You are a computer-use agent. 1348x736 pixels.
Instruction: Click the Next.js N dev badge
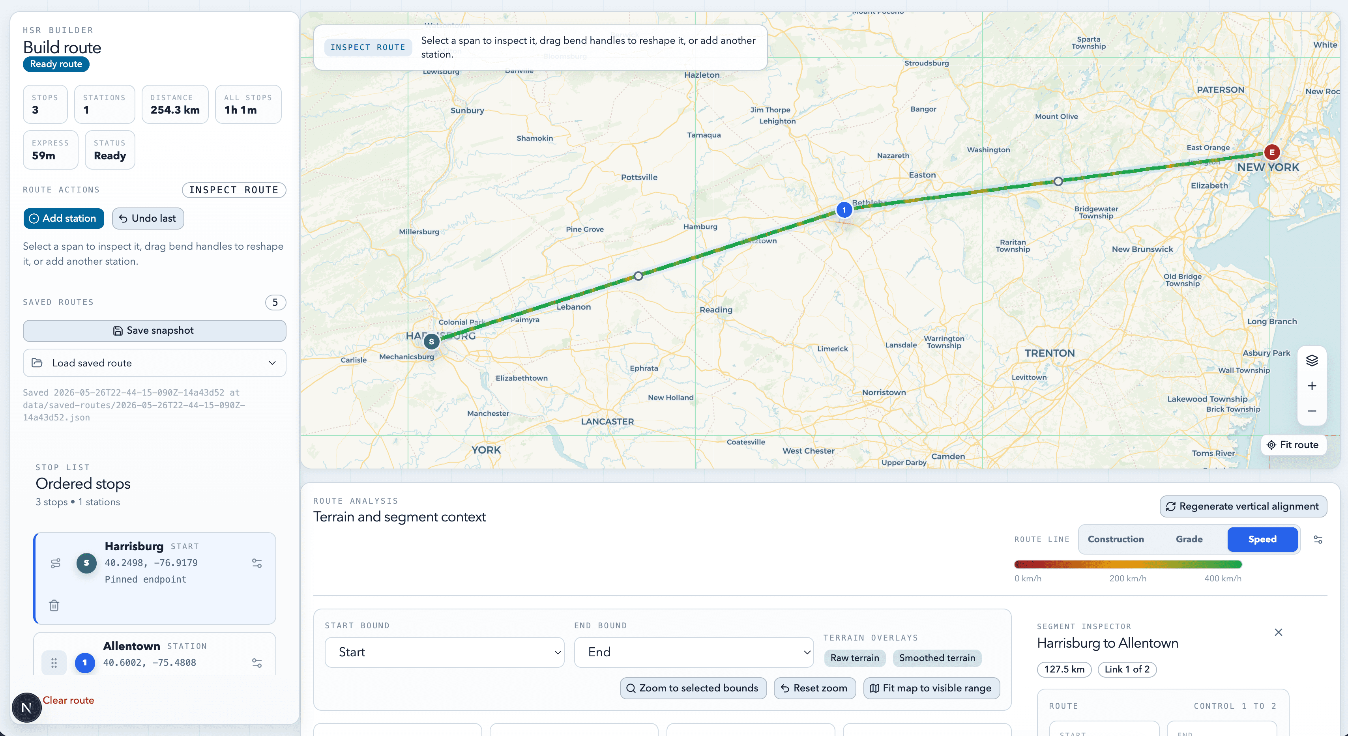[x=27, y=708]
